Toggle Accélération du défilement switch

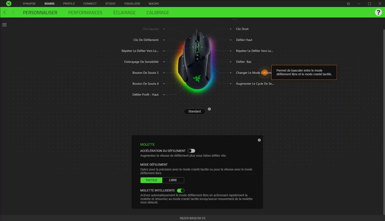point(192,151)
